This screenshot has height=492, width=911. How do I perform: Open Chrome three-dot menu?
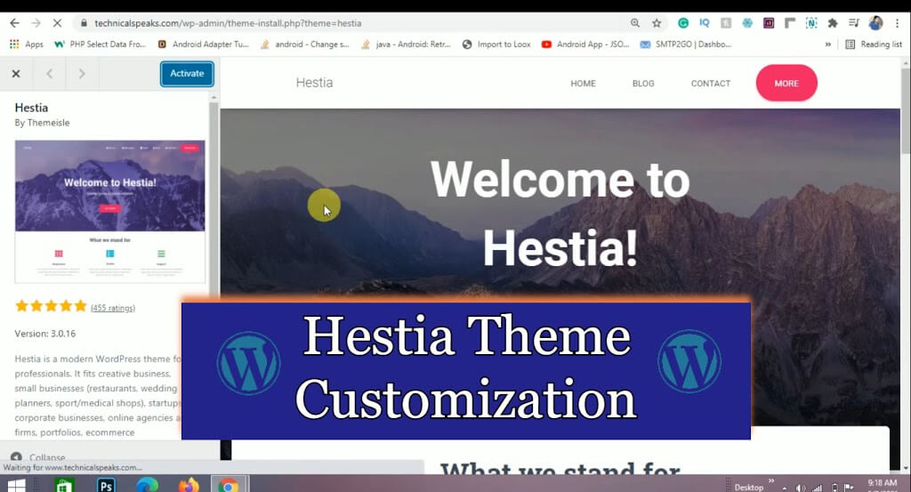(x=898, y=23)
